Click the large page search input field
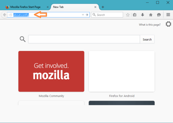173x123 pixels. pyautogui.click(x=84, y=39)
